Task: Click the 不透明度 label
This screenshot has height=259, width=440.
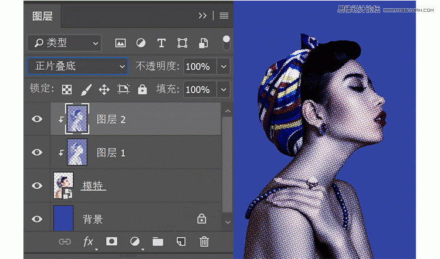Action: coord(157,66)
